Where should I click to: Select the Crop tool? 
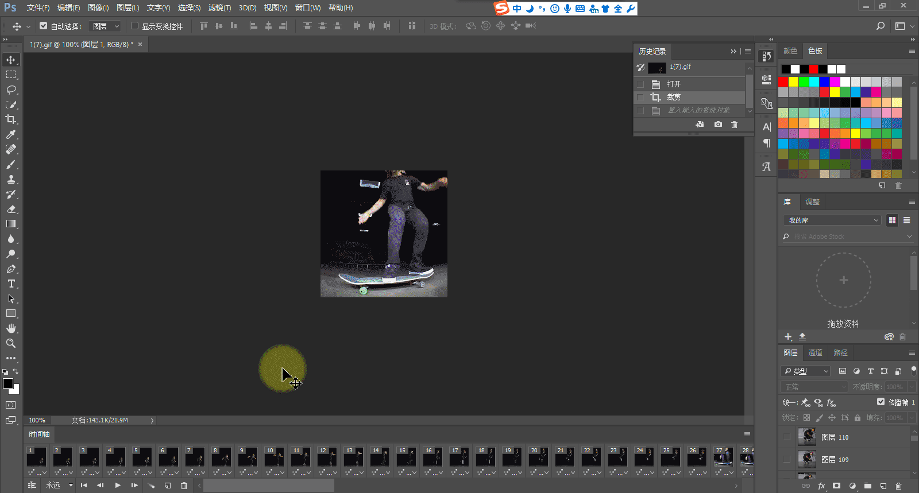tap(11, 119)
